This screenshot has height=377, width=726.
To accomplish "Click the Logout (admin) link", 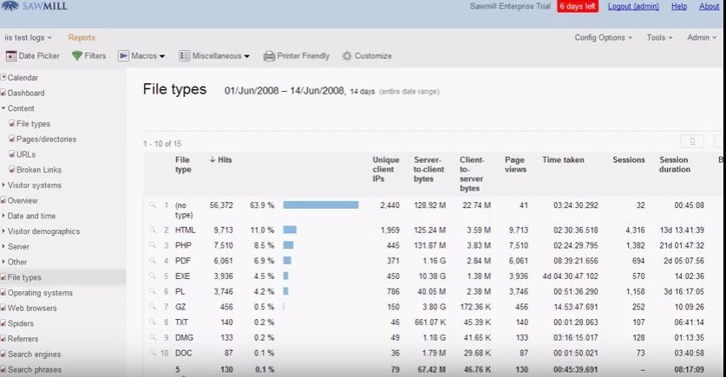I will pos(634,7).
